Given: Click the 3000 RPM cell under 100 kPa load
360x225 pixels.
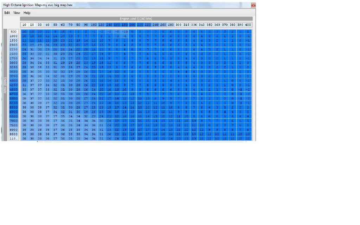Looking at the screenshot, I should pyautogui.click(x=94, y=63).
